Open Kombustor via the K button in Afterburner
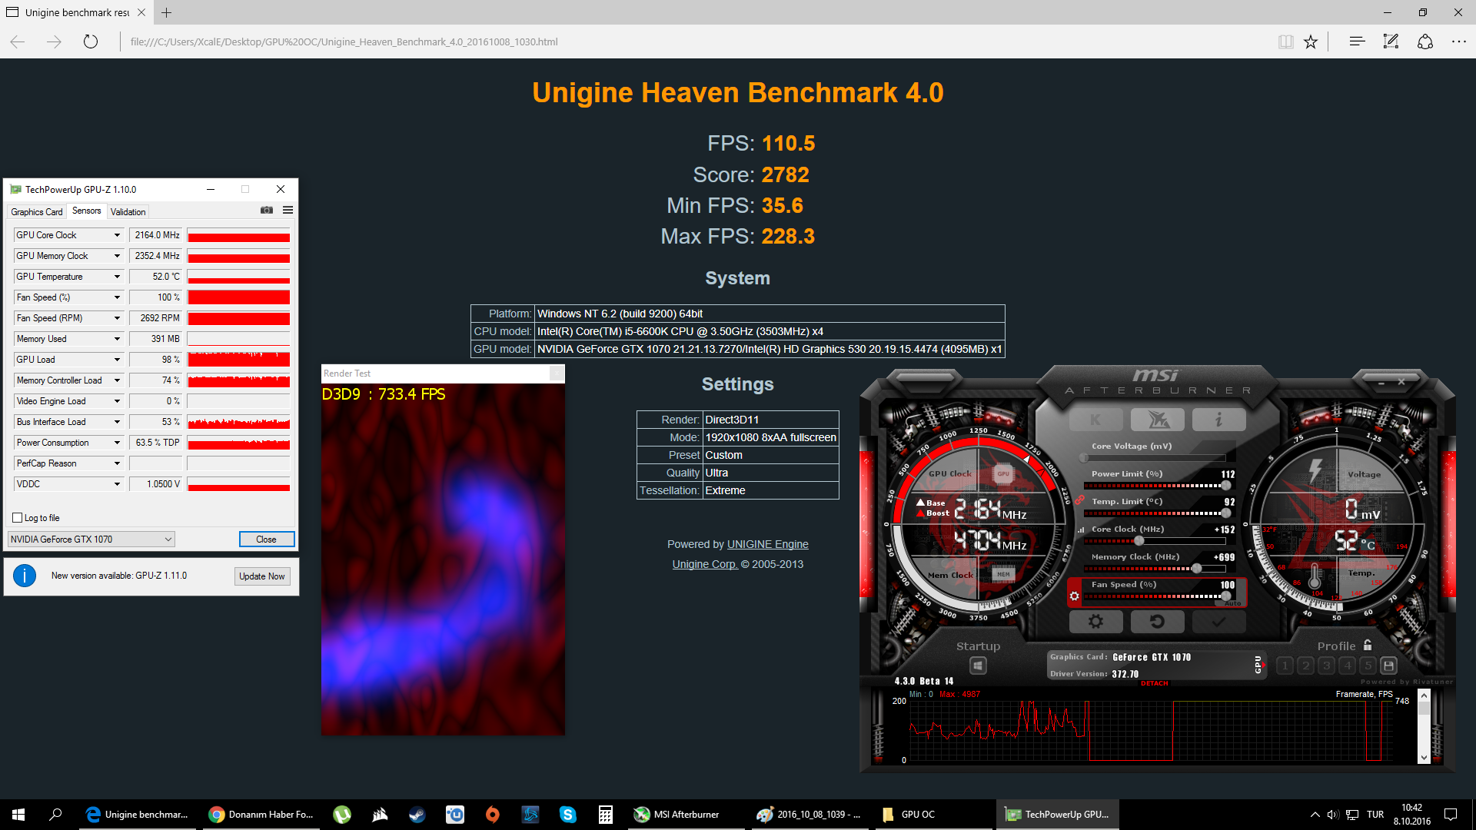This screenshot has height=830, width=1476. point(1095,420)
